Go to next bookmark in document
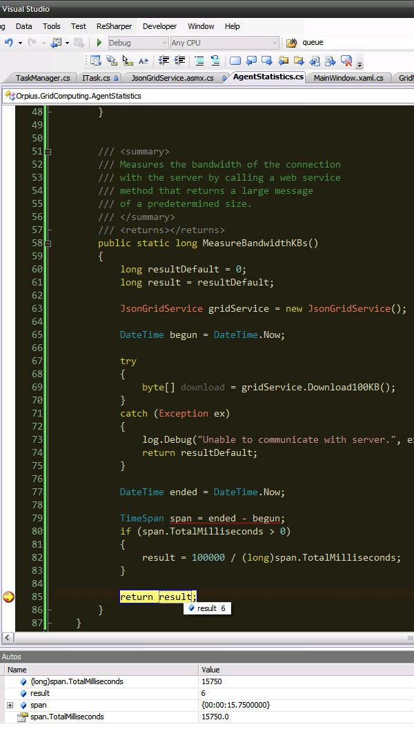Screen dimensions: 414x729 (331, 61)
